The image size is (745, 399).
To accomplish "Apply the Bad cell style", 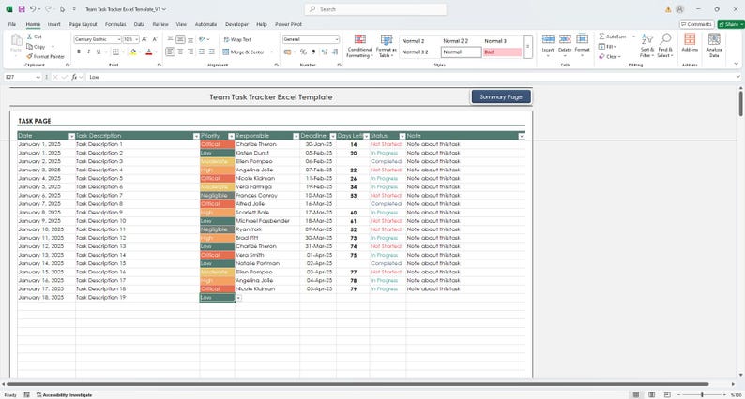I will [502, 52].
